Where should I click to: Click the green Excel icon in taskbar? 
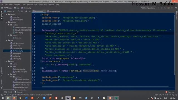116,98
